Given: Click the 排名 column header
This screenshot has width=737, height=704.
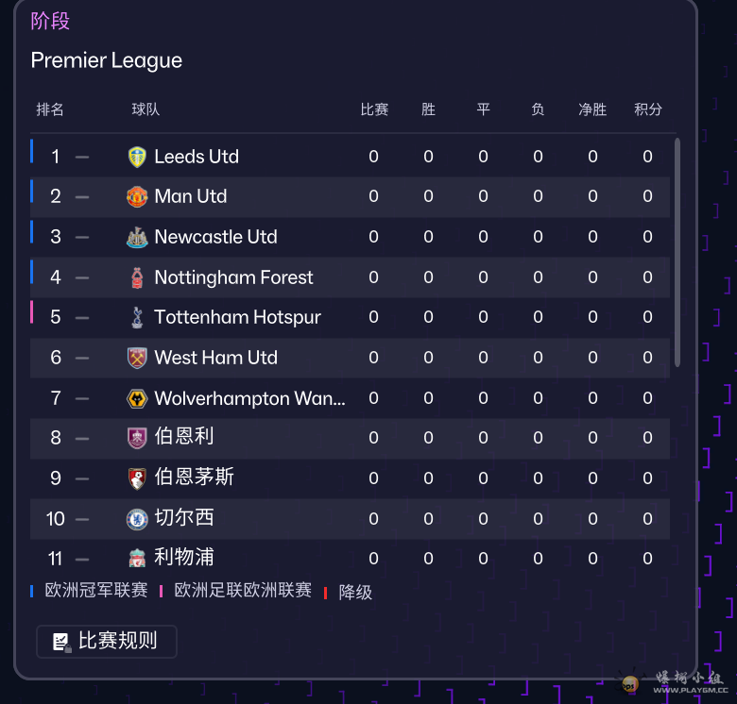Looking at the screenshot, I should coord(50,109).
